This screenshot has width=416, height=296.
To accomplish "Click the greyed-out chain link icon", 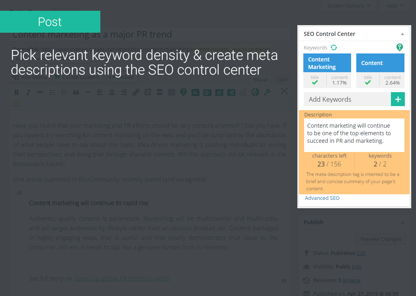I will (x=243, y=92).
